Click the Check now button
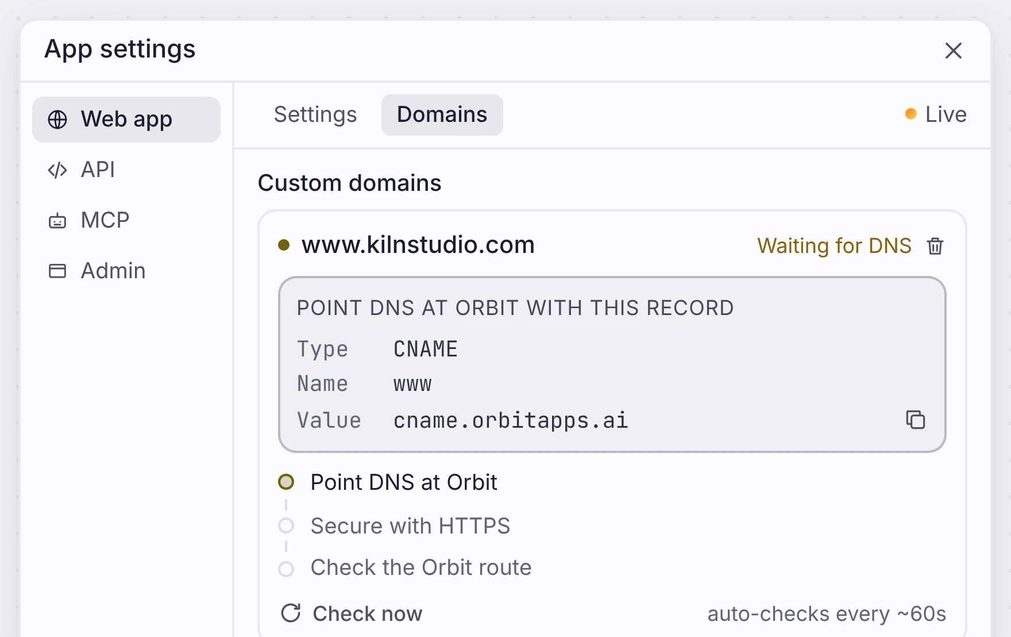Image resolution: width=1011 pixels, height=637 pixels. coord(352,613)
